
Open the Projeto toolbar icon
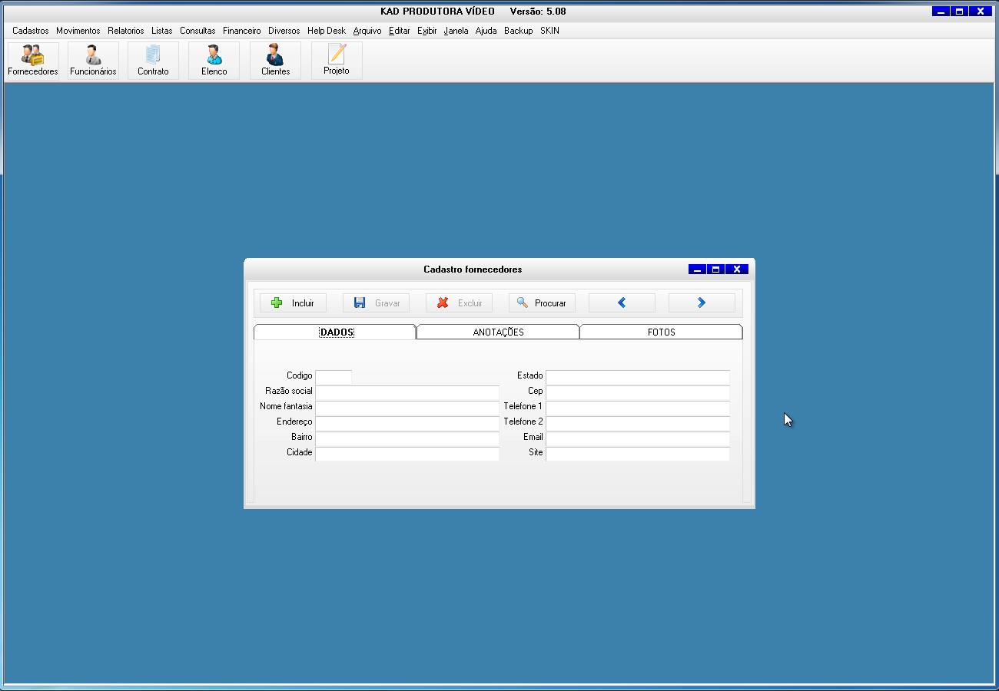tap(337, 60)
